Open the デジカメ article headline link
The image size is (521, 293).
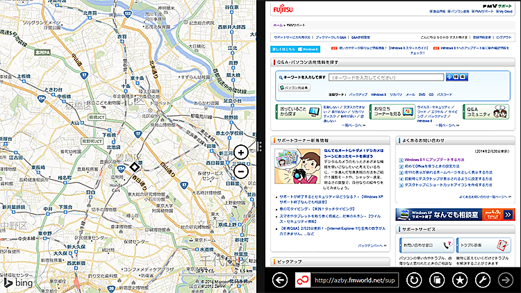[x=354, y=153]
